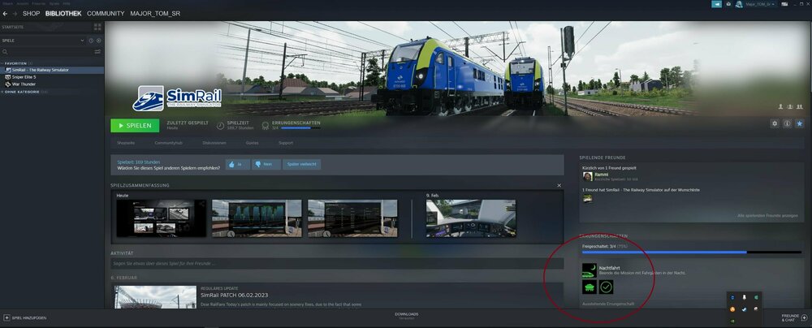The width and height of the screenshot is (812, 328).
Task: Open the 9. Feb. cab-view thumbnail
Action: pyautogui.click(x=471, y=218)
